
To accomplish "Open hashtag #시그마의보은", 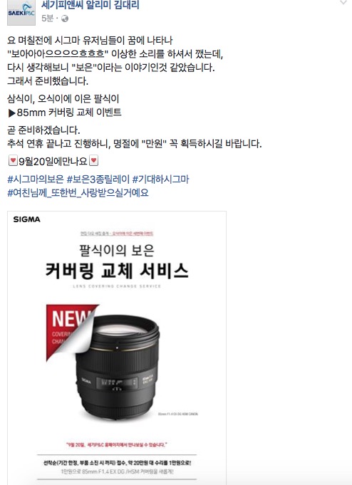I will (36, 179).
